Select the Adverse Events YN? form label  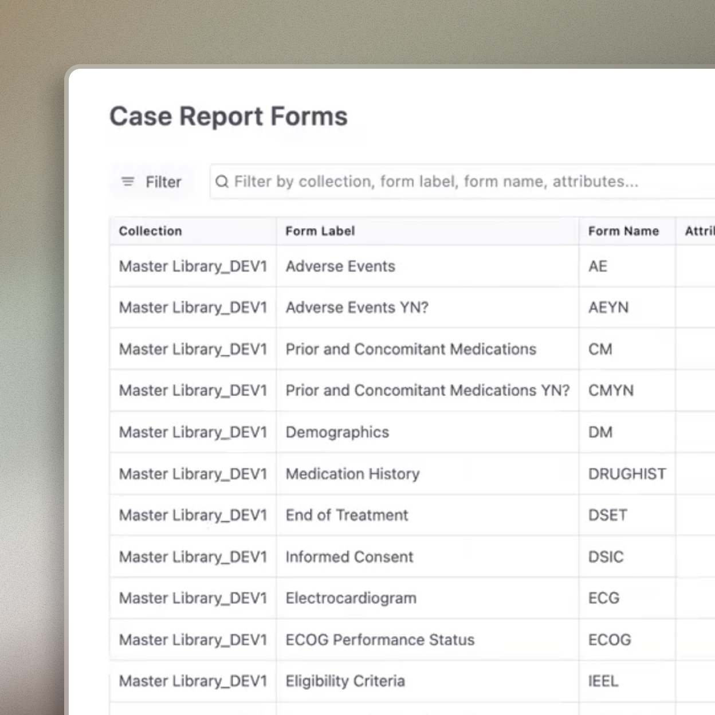click(357, 308)
